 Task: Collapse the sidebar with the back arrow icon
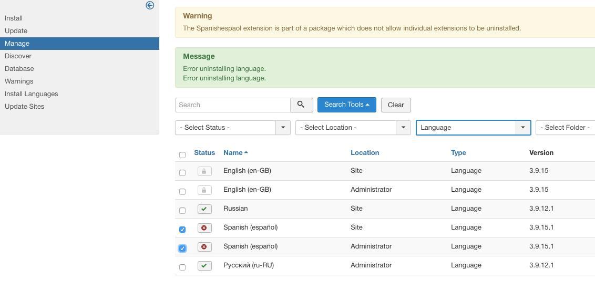click(x=150, y=5)
